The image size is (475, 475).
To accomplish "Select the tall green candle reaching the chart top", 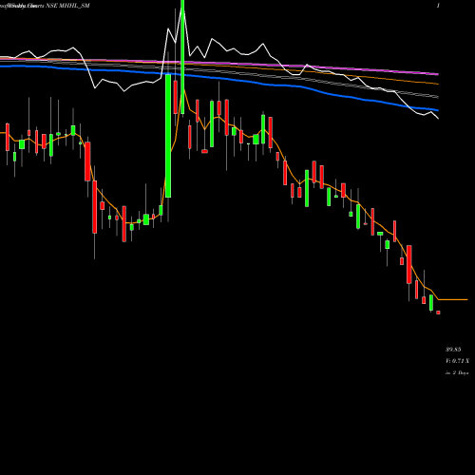I will coord(182,57).
